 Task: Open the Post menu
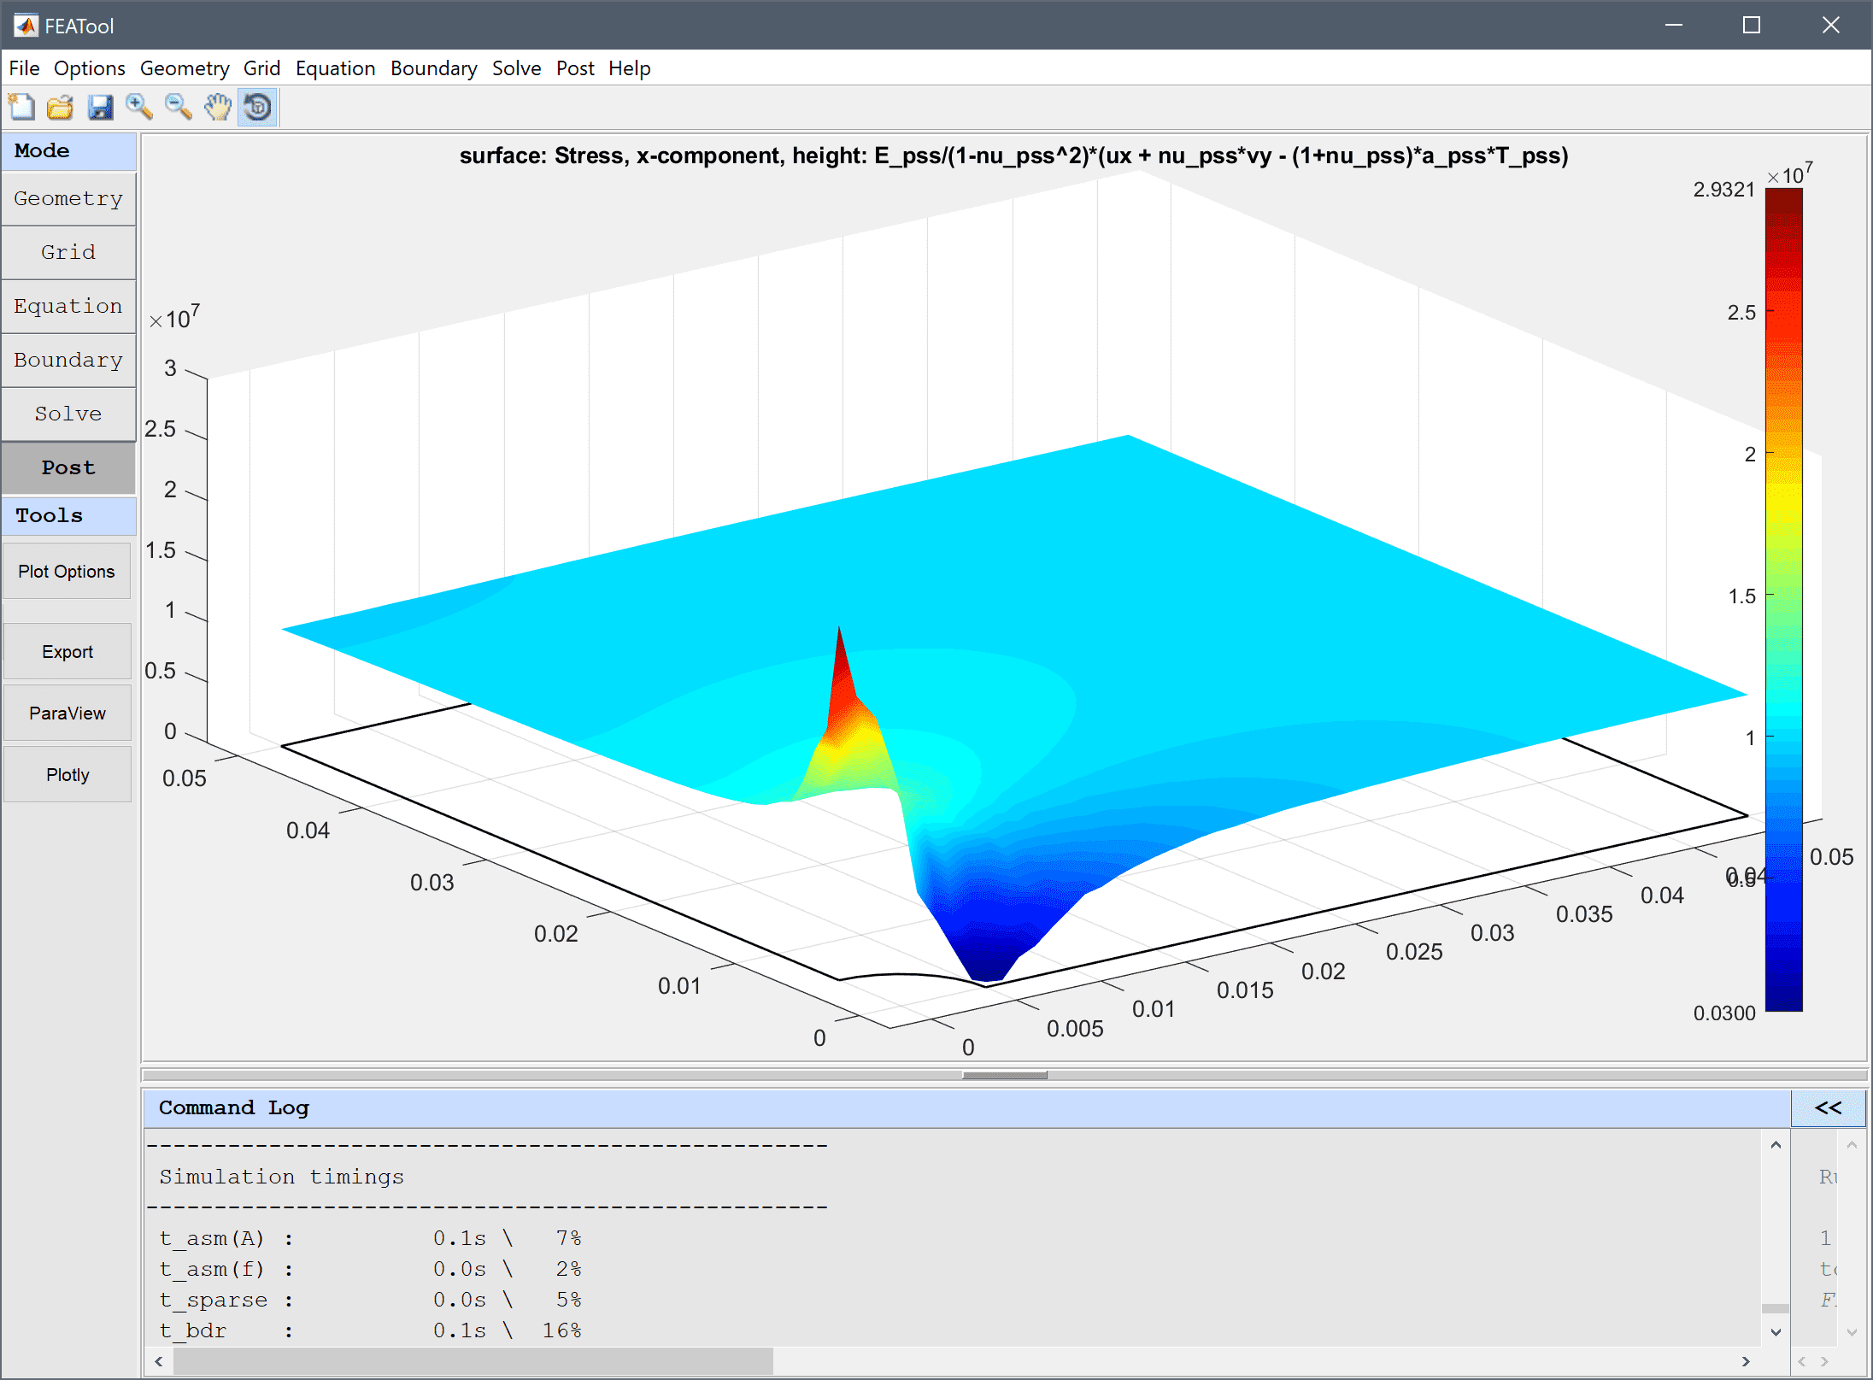(575, 68)
